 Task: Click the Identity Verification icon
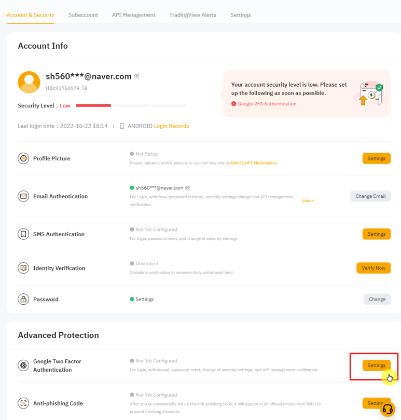coord(23,268)
